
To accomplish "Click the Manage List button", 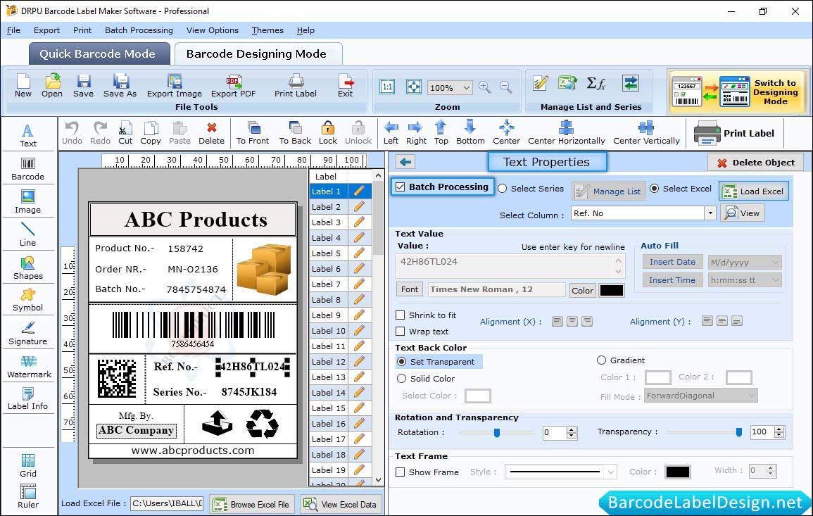I will pos(609,191).
